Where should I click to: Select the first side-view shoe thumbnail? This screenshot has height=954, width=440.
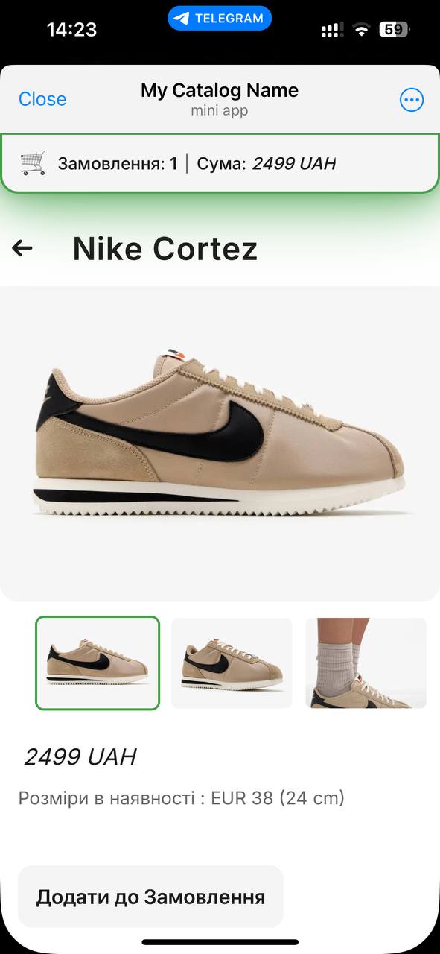98,663
